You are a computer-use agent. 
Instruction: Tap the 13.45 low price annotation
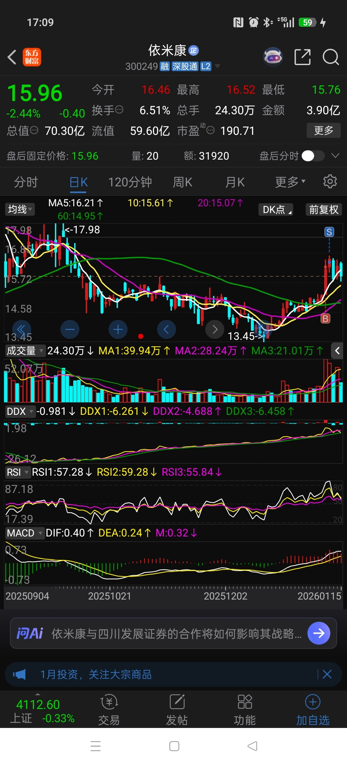(246, 336)
